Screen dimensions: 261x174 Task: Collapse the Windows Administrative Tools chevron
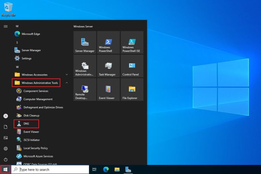click(67, 83)
